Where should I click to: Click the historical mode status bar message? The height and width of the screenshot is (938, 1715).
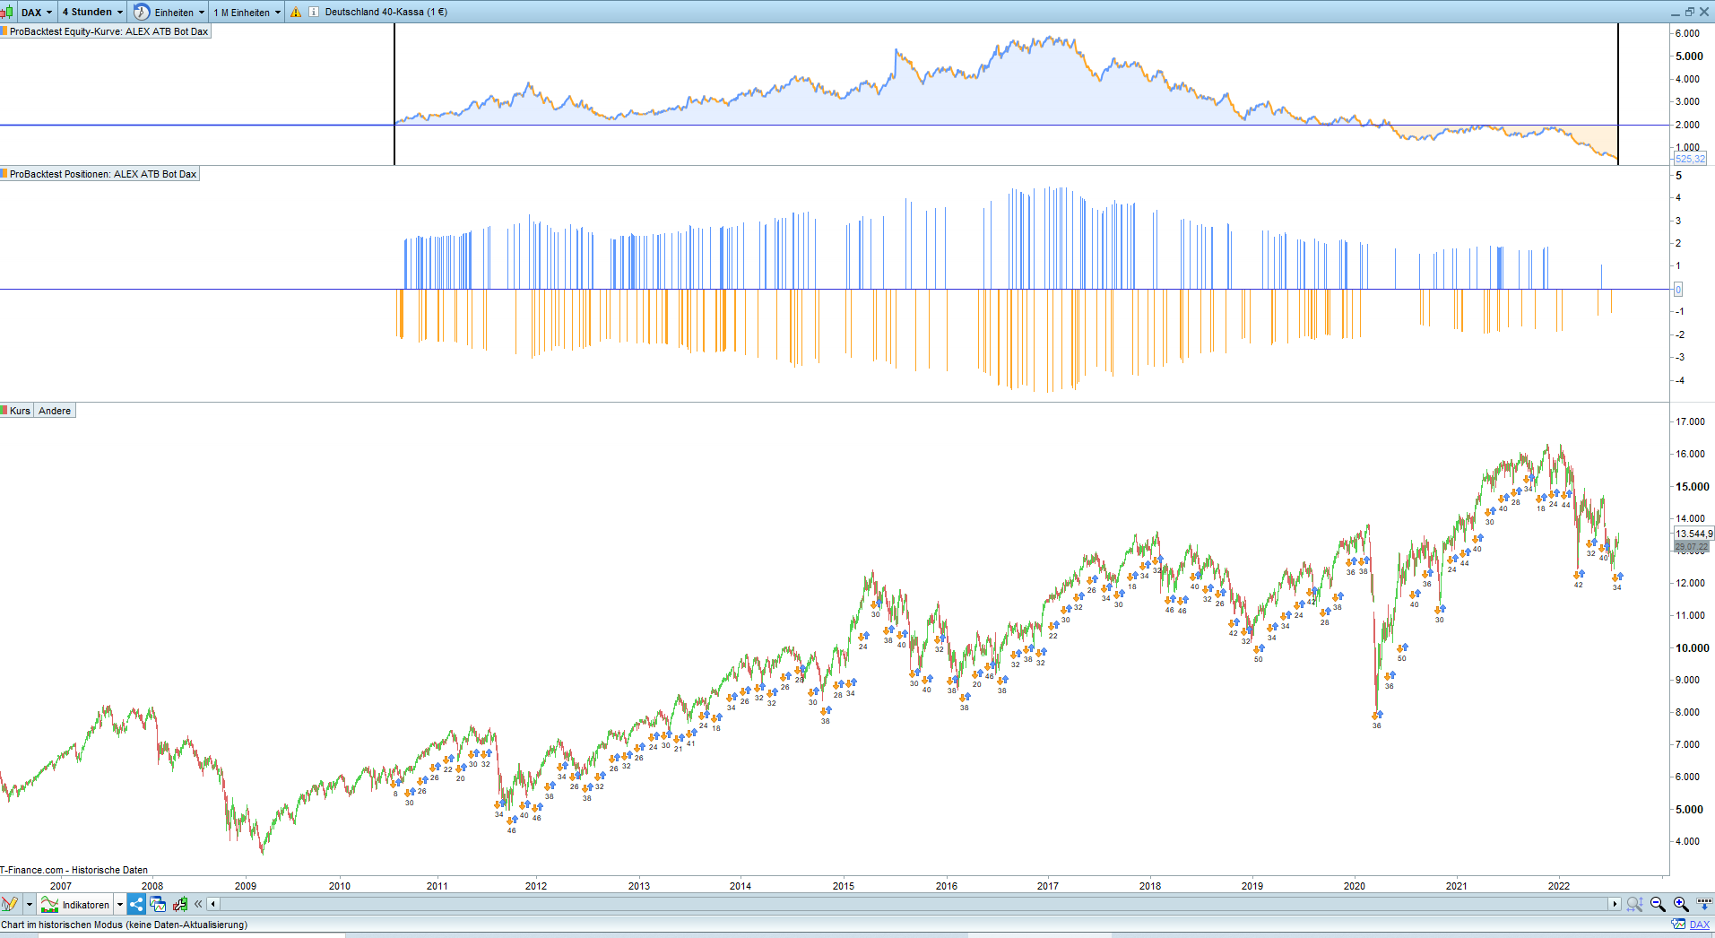125,925
